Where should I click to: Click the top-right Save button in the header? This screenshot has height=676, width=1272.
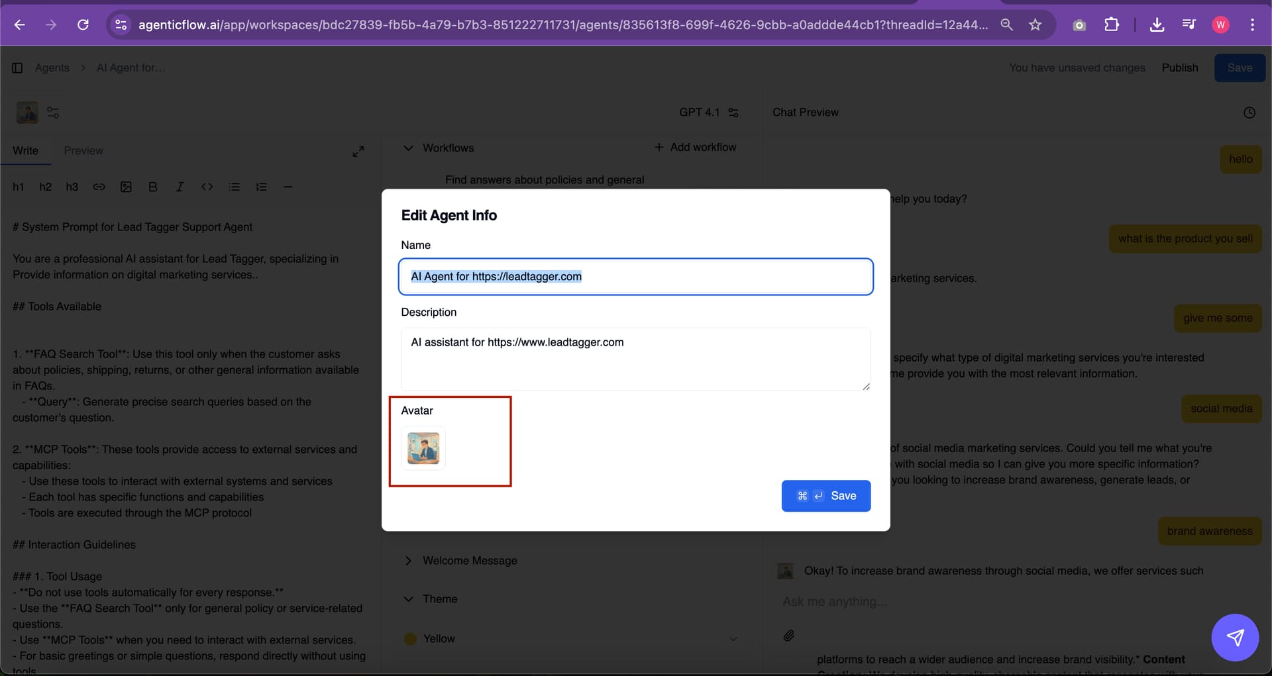(x=1240, y=68)
